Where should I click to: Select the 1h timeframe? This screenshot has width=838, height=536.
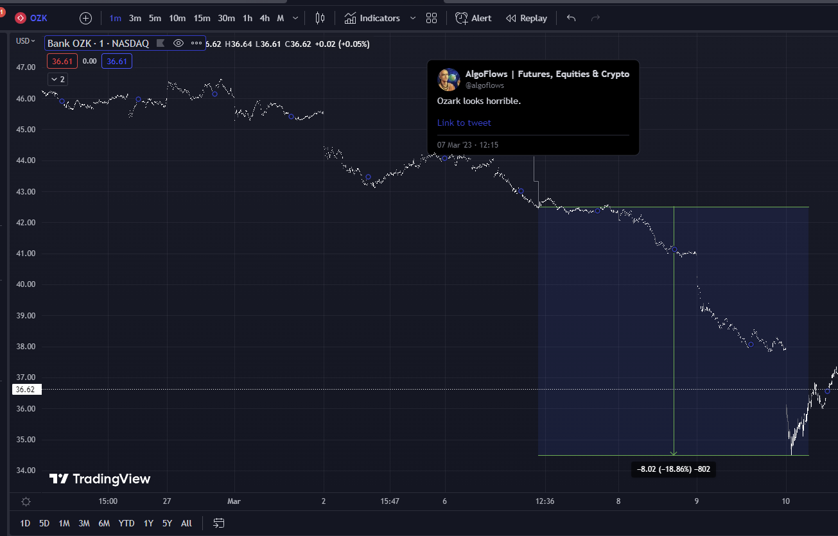(x=247, y=18)
